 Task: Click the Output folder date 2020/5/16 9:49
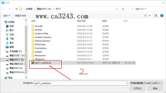point(85,52)
